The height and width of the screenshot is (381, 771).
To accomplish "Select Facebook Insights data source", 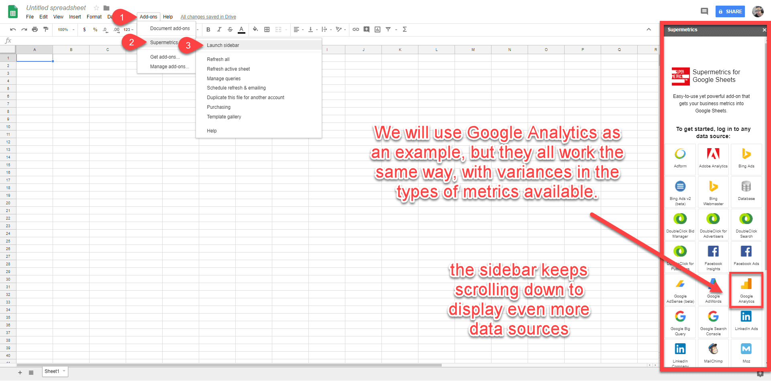I will [x=713, y=257].
